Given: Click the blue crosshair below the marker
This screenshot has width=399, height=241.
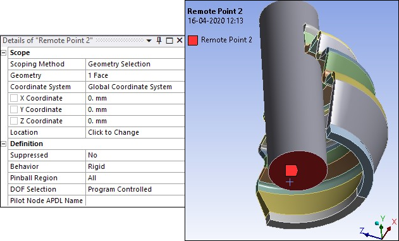Looking at the screenshot, I should [x=290, y=182].
